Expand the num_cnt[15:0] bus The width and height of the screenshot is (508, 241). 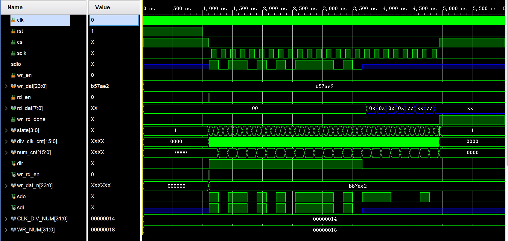6,152
